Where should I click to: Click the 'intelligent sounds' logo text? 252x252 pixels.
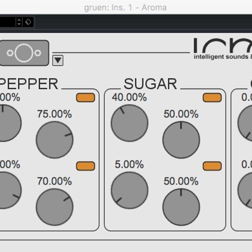point(223,56)
